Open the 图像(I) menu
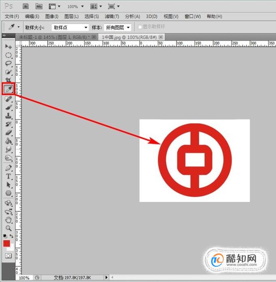Viewport: 276px width, 282px height. point(52,17)
